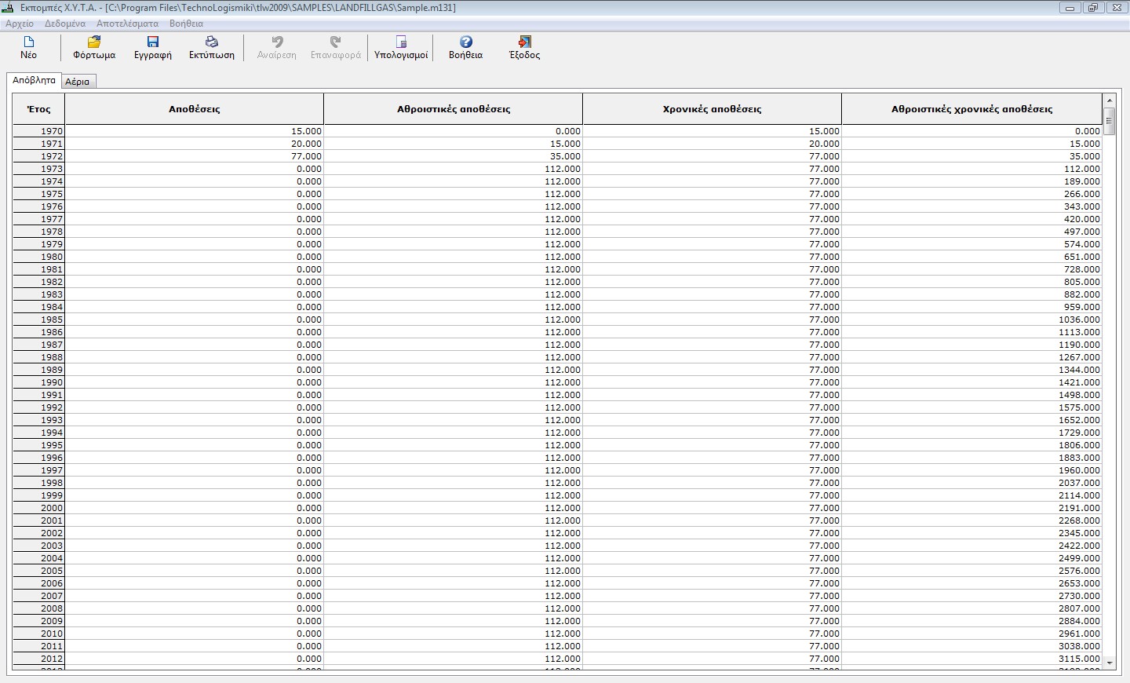The height and width of the screenshot is (683, 1130).
Task: Open the Βοήθεια menu in the menu bar
Action: click(186, 24)
